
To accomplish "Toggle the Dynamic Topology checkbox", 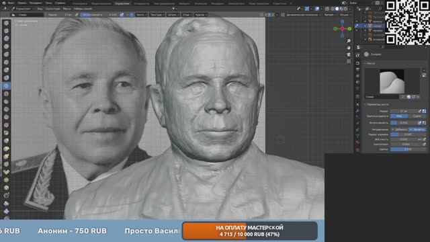I will point(283,15).
